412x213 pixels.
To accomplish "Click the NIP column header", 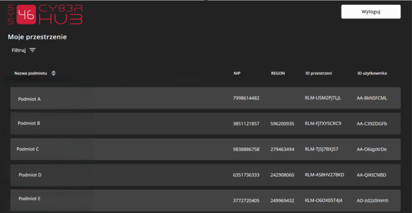I will (237, 73).
